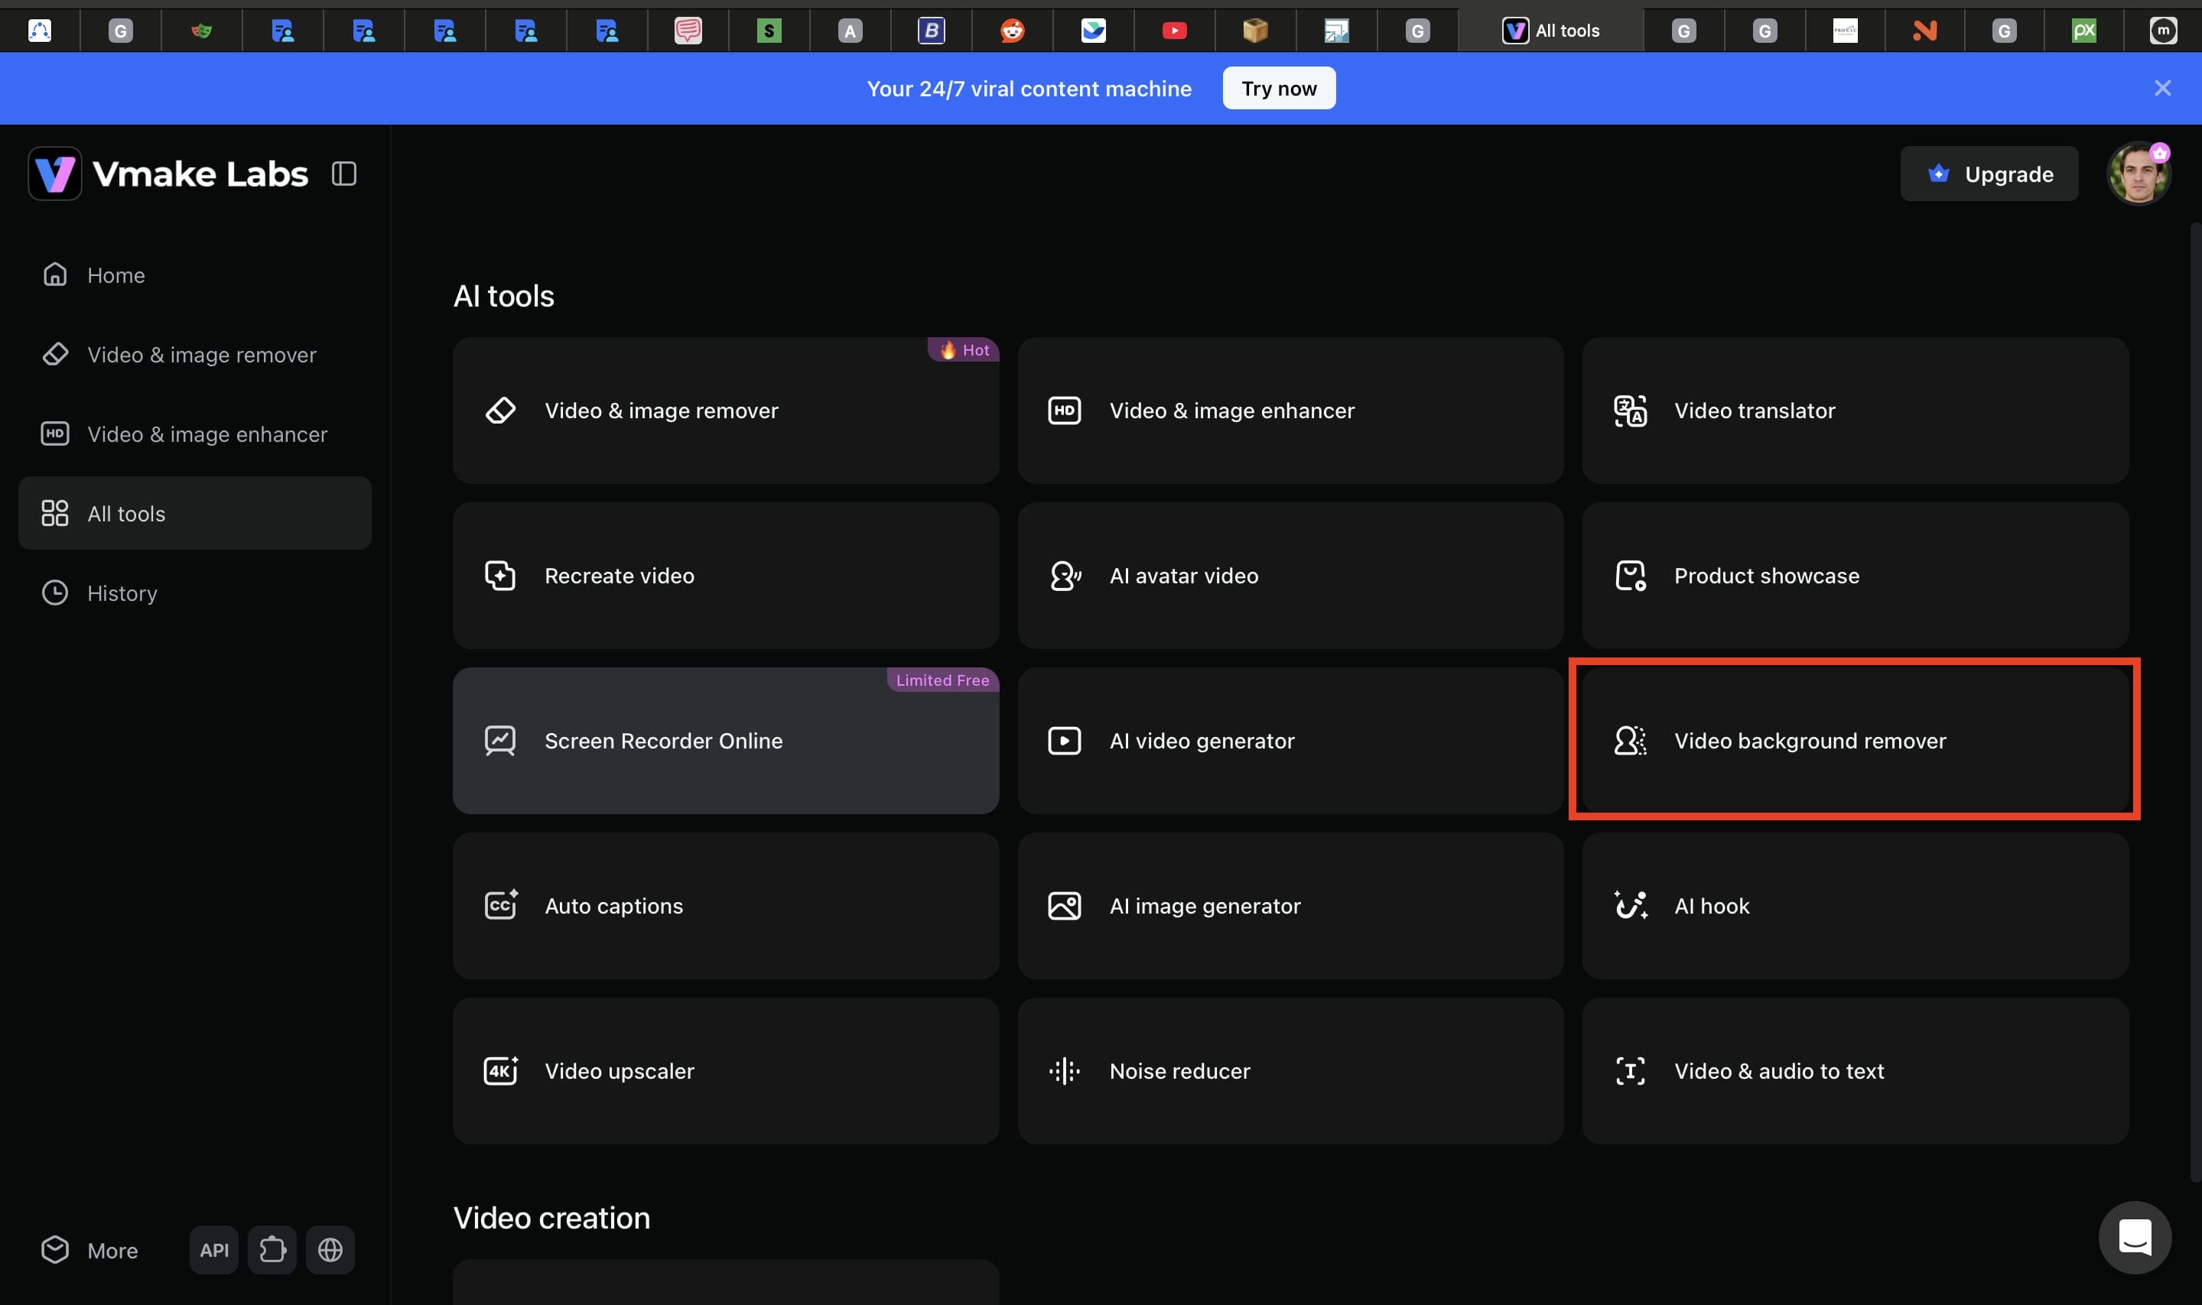Click the Home house icon in sidebar
The image size is (2202, 1305).
pyautogui.click(x=54, y=274)
